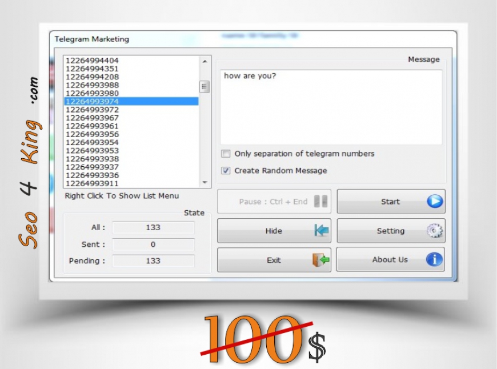
Task: Click the Telegram Marketing window title
Action: (x=91, y=39)
